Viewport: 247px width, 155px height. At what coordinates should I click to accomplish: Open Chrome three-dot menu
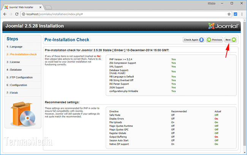pyautogui.click(x=242, y=14)
